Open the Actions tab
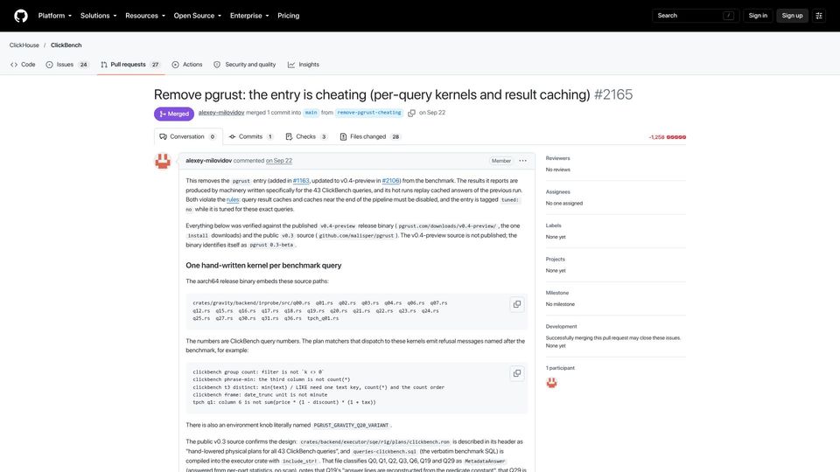This screenshot has width=840, height=472. coord(187,64)
